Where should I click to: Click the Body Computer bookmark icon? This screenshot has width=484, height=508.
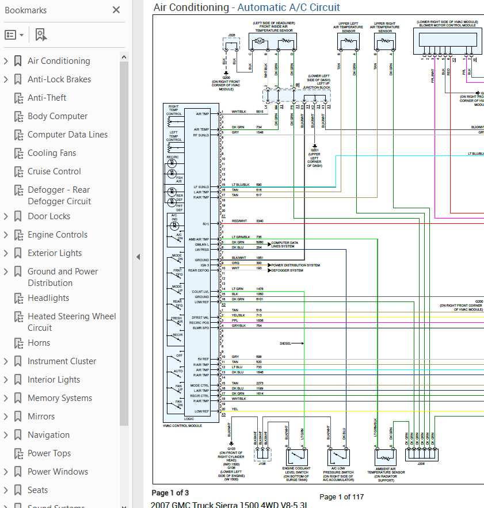[x=18, y=116]
